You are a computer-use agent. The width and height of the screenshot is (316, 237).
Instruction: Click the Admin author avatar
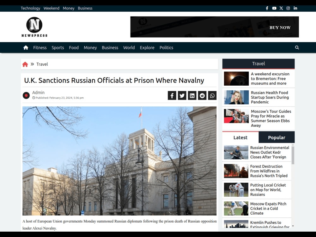pyautogui.click(x=26, y=95)
